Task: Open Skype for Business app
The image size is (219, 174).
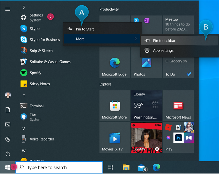Action: [40, 40]
